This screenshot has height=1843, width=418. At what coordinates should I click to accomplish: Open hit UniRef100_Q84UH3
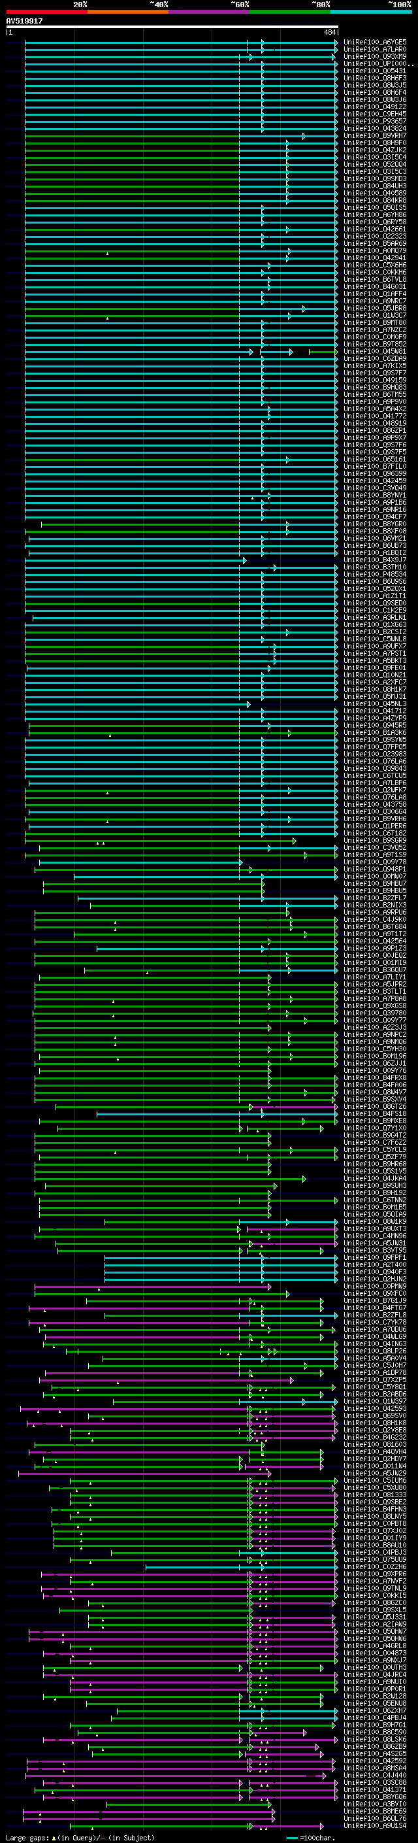375,186
